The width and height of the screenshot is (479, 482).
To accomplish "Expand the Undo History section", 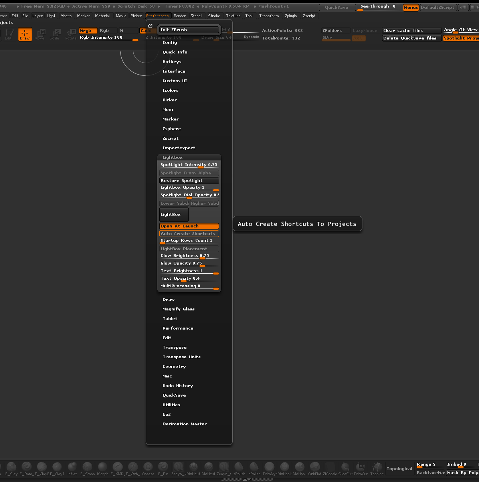I will click(178, 386).
